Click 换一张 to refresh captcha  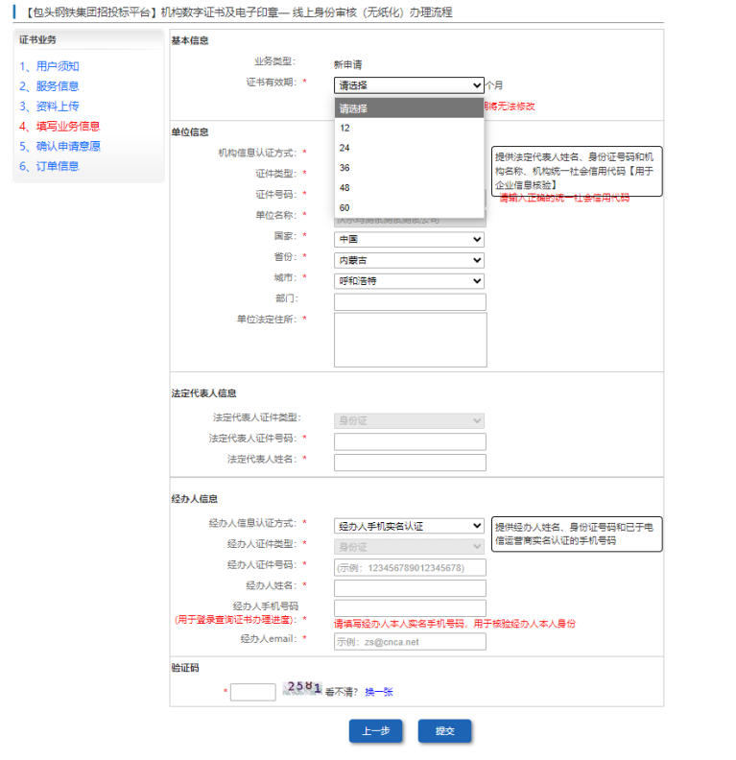pyautogui.click(x=379, y=692)
